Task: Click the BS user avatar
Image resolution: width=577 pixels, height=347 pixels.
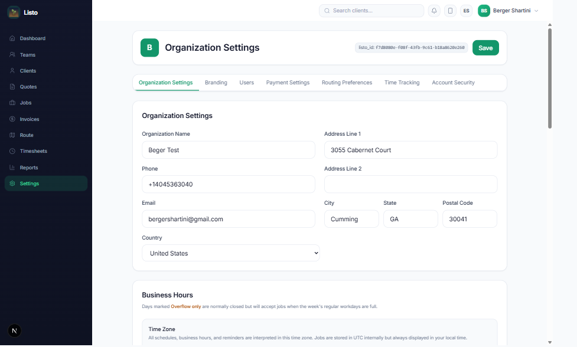Action: coord(484,11)
